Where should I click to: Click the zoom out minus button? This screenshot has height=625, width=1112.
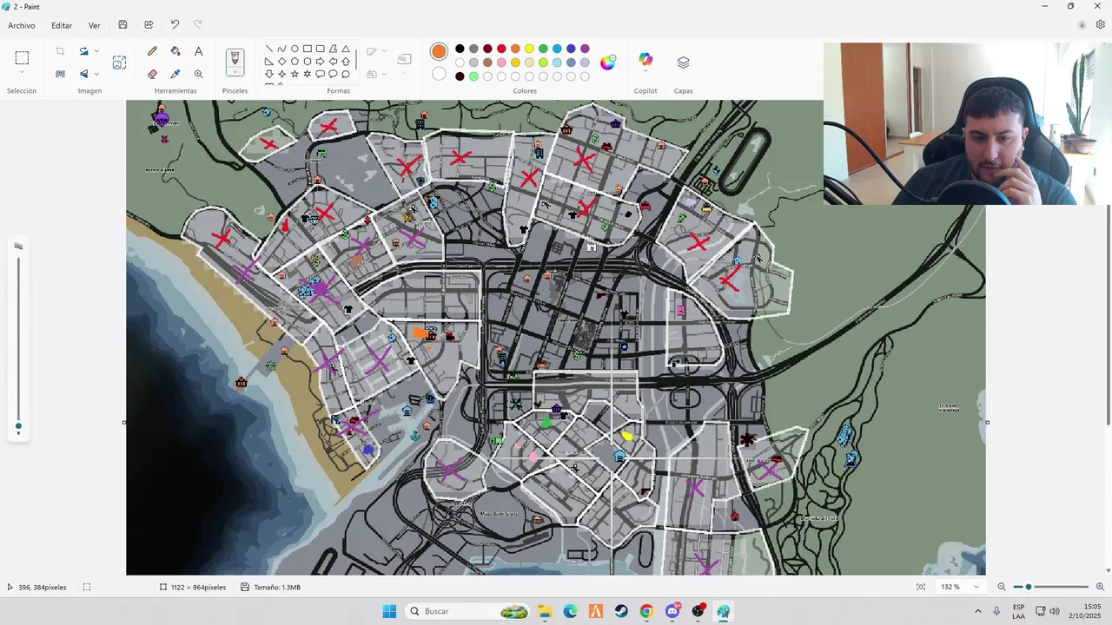(1002, 587)
